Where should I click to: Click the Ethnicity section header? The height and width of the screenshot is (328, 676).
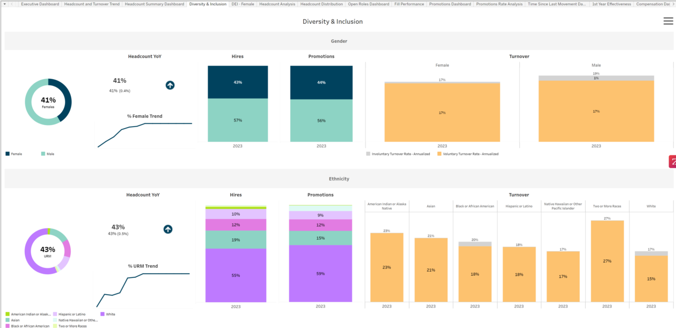click(x=339, y=179)
